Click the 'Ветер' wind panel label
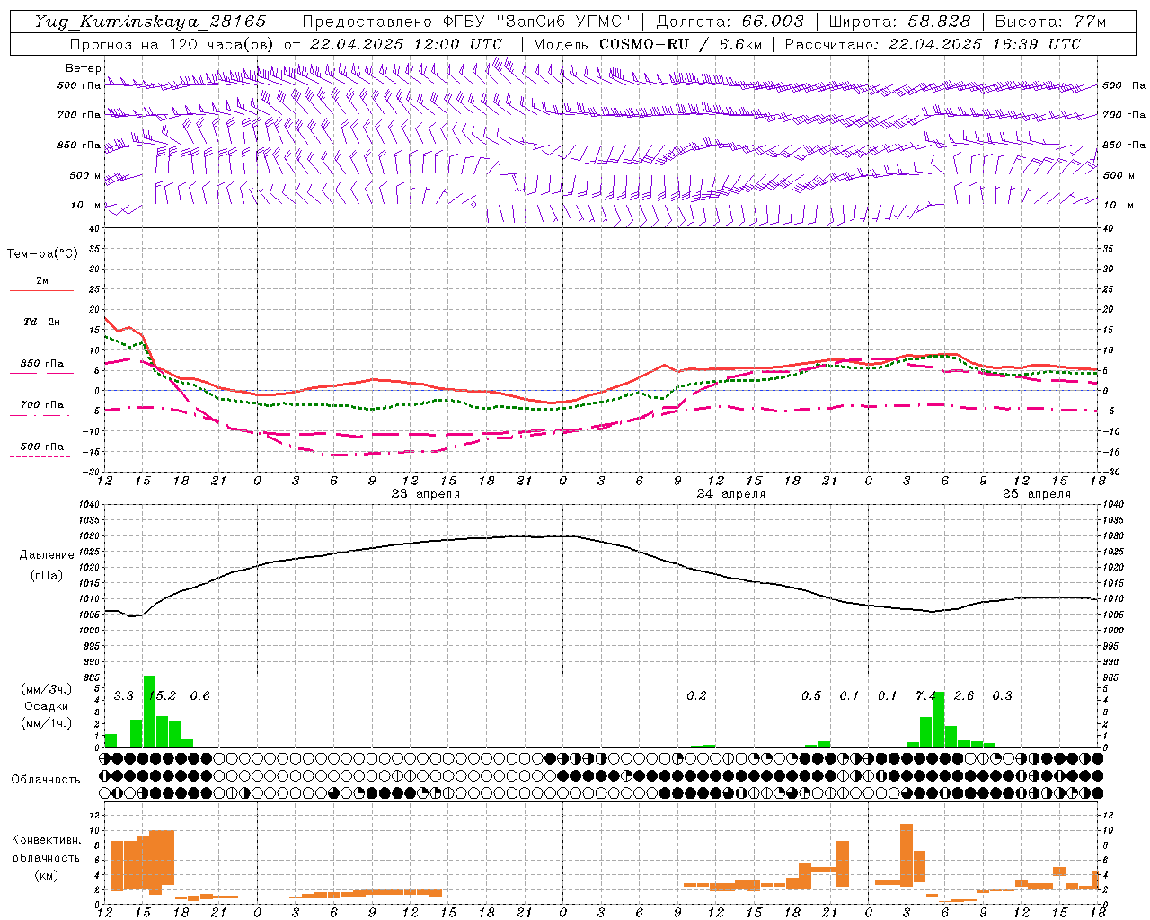This screenshot has height=920, width=1150. pyautogui.click(x=84, y=68)
